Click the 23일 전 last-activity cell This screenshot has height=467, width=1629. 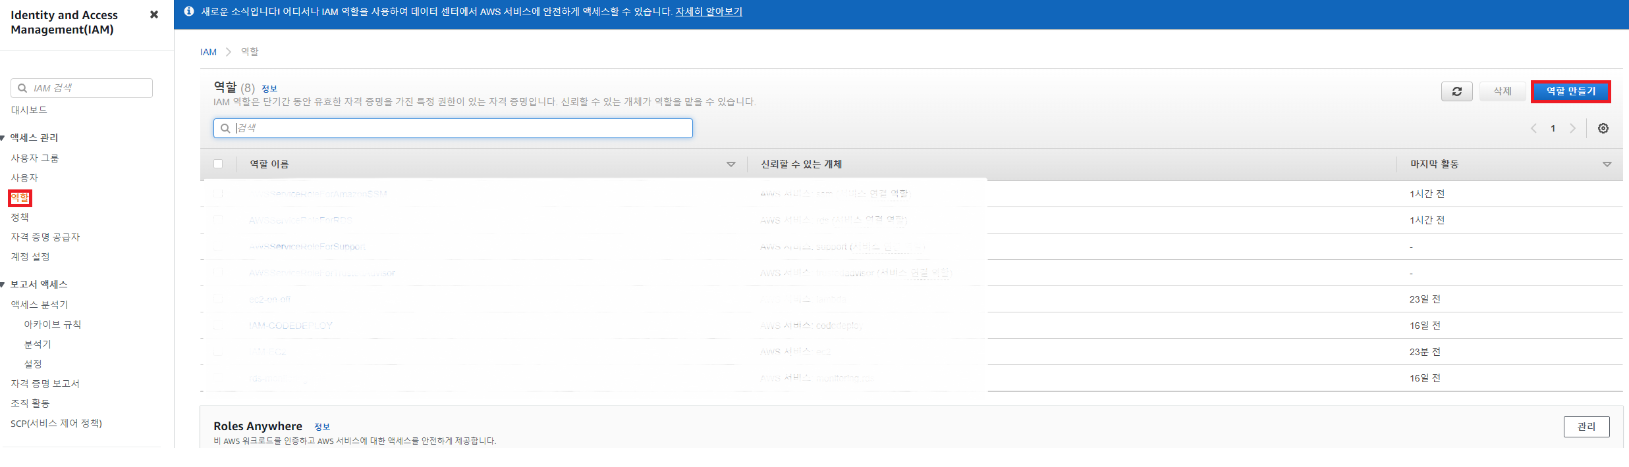tap(1425, 299)
